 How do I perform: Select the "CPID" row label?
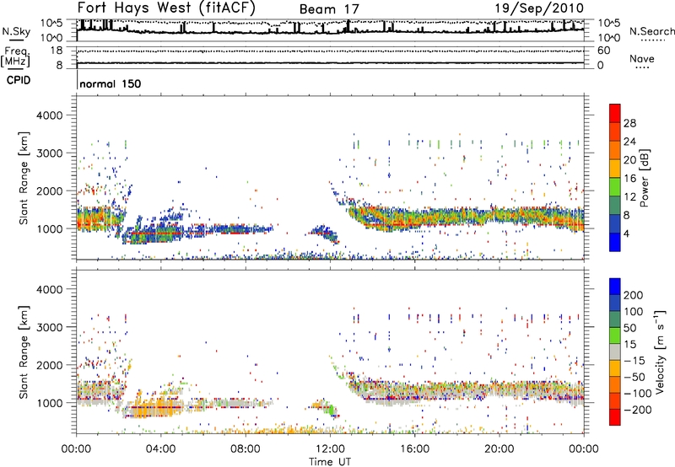[x=19, y=80]
